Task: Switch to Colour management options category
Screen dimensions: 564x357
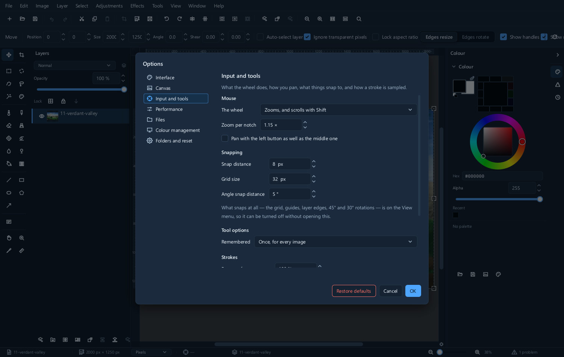Action: pyautogui.click(x=176, y=130)
